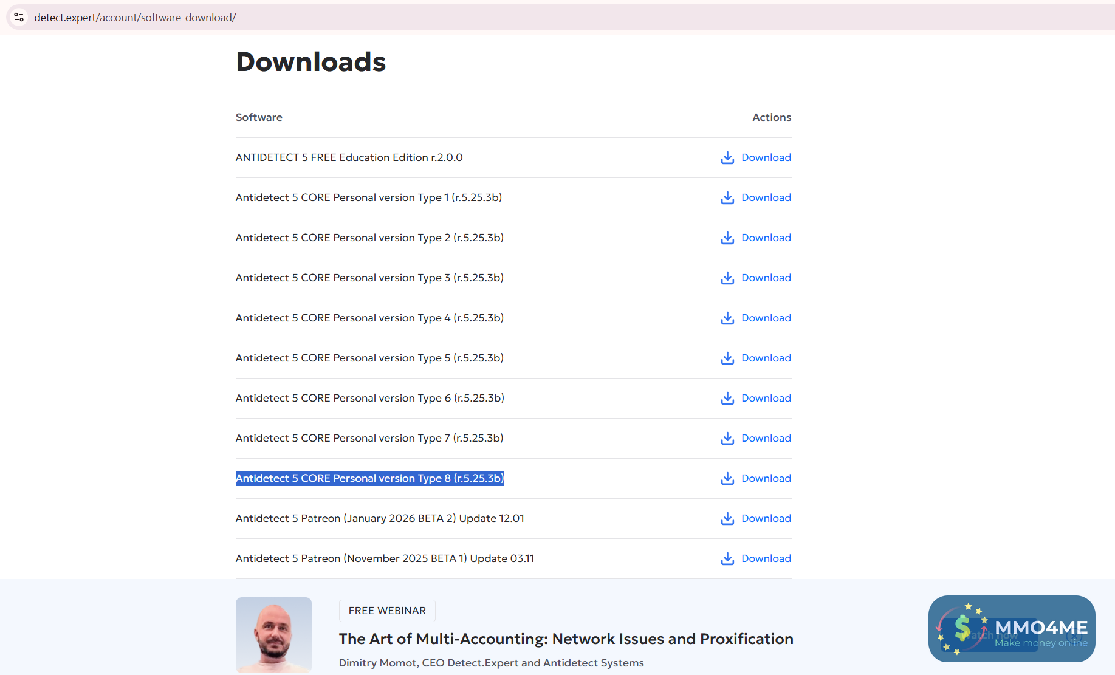Screen dimensions: 1115x675
Task: Open Download link text for Patreon January 2026
Action: [766, 518]
